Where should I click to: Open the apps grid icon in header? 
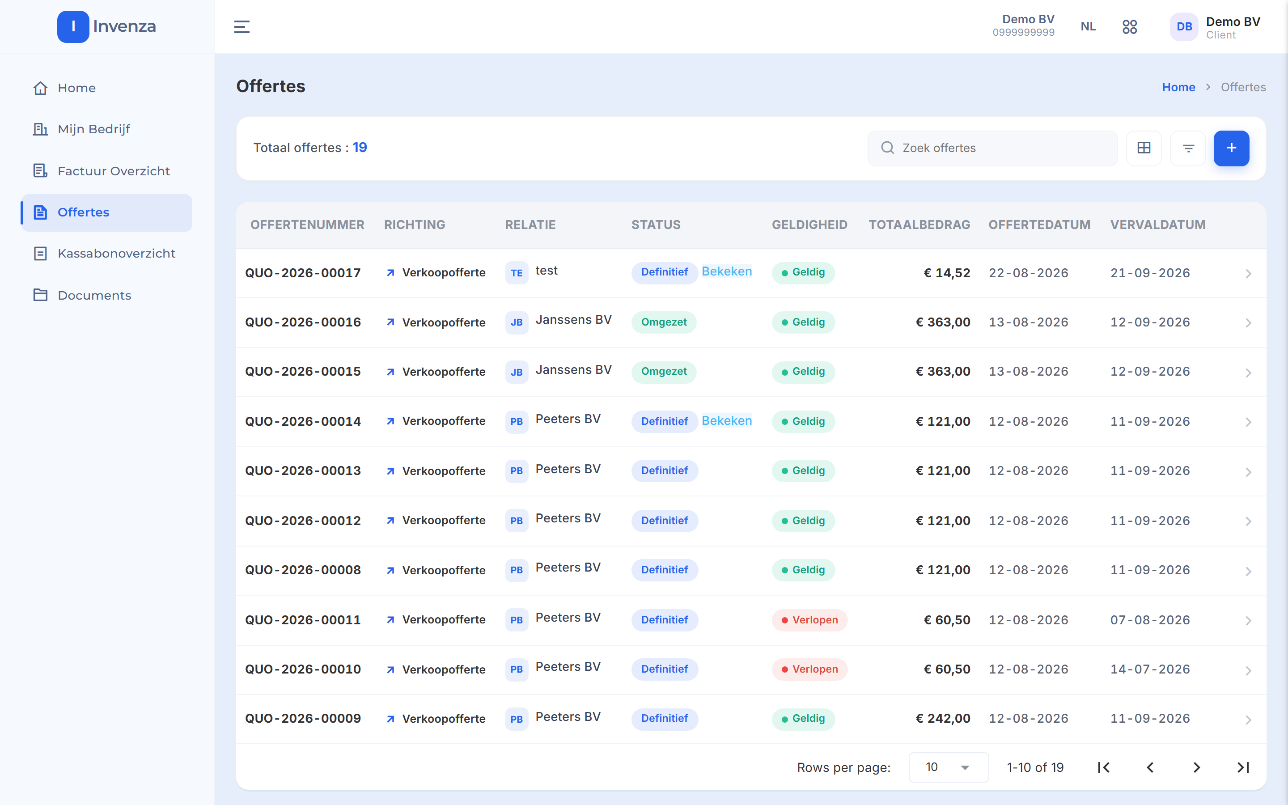[x=1129, y=27]
